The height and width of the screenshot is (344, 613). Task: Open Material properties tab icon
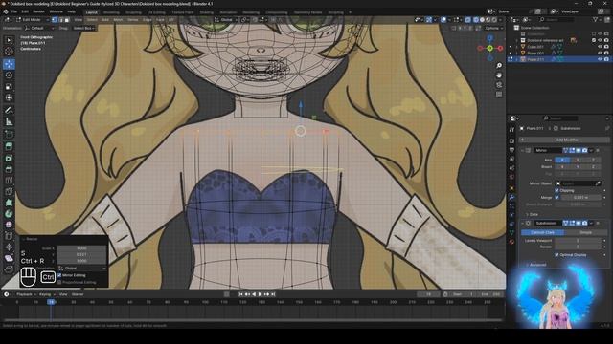[x=511, y=242]
